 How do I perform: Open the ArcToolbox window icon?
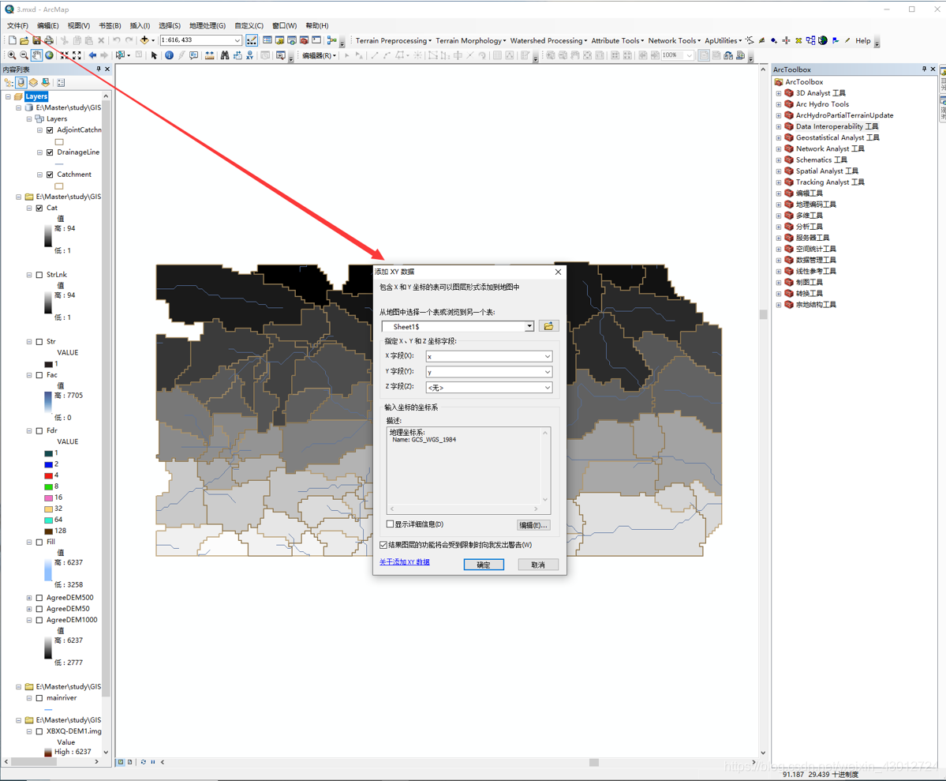tap(304, 40)
